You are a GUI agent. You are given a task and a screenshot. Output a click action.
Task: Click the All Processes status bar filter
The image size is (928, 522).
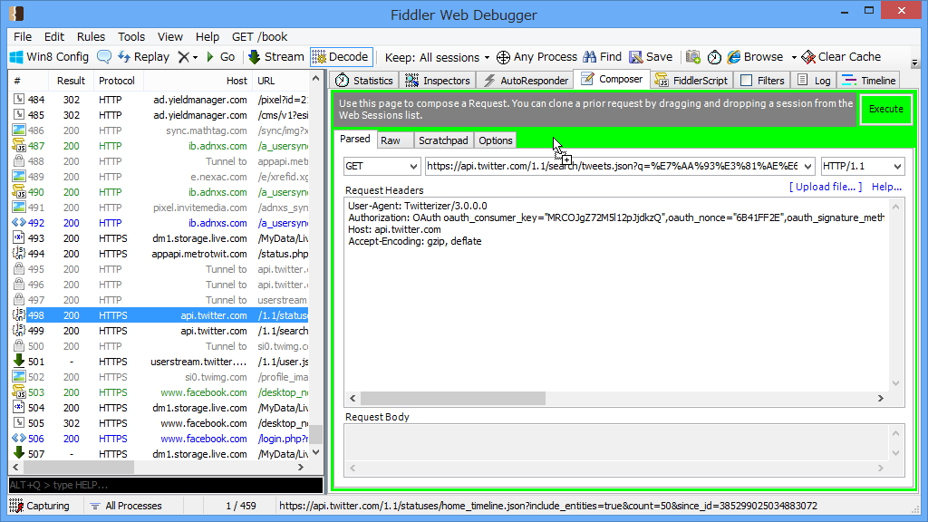click(x=126, y=506)
